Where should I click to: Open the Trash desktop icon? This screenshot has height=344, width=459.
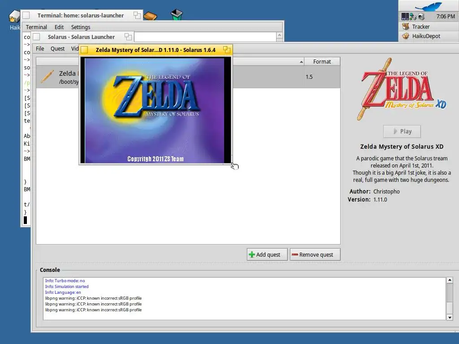[177, 15]
